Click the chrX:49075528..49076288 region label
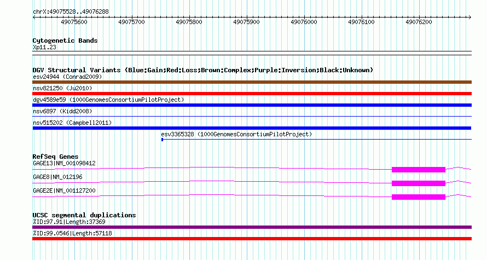487x260 pixels. coord(71,12)
